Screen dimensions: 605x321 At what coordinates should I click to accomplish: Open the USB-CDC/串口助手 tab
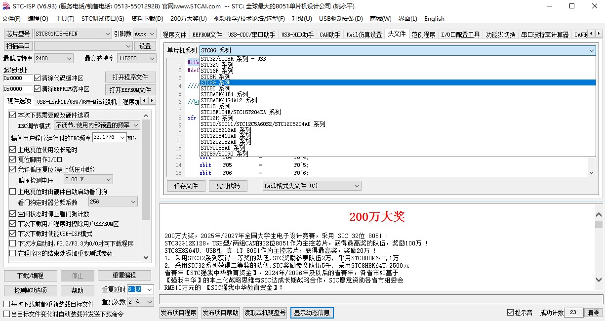point(251,35)
